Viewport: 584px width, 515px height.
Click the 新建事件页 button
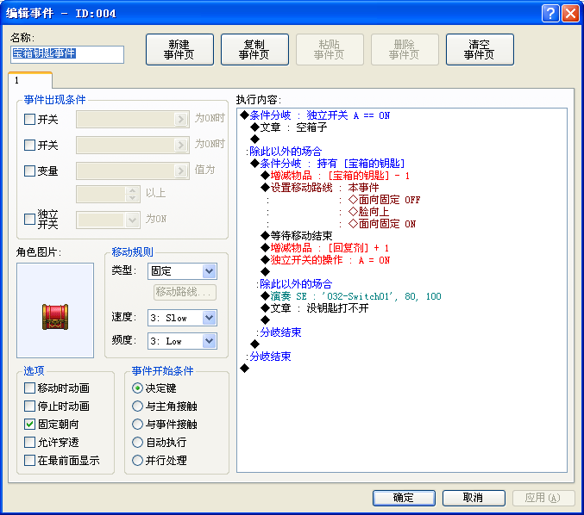click(x=179, y=49)
